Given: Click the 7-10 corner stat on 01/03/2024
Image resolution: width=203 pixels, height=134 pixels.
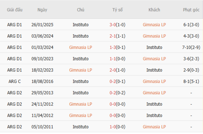Looking at the screenshot, I should point(191,47).
